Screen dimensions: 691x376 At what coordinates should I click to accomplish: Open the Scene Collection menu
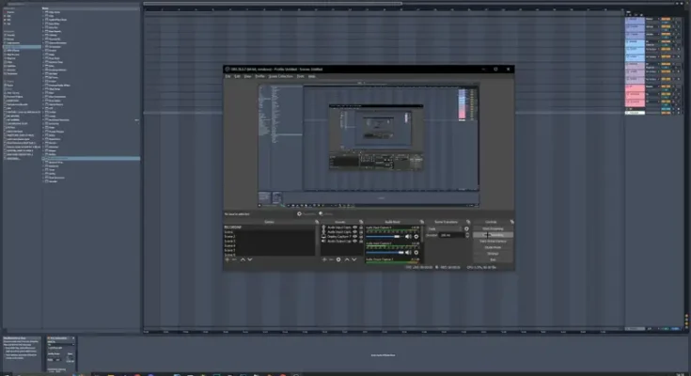tap(281, 76)
